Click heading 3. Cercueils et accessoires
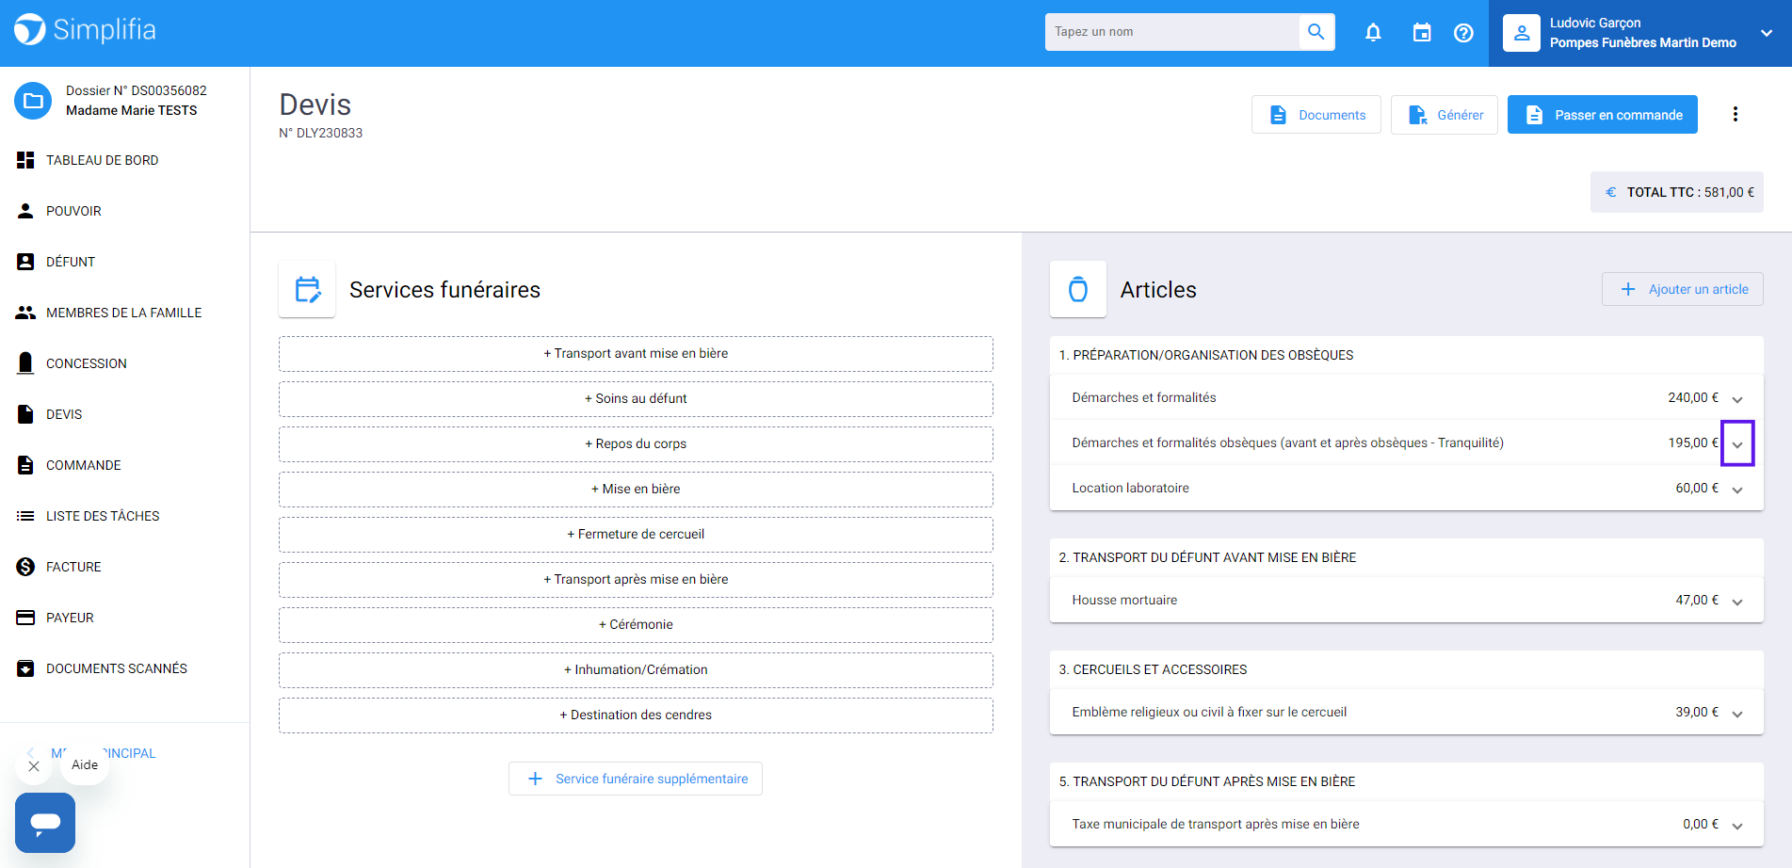This screenshot has height=868, width=1792. coord(1153,669)
